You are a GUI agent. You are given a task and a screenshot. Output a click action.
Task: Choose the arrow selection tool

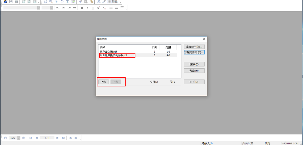[x=57, y=2]
